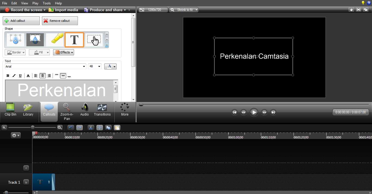Toggle italic text formatting
The image size is (372, 194).
pyautogui.click(x=14, y=76)
